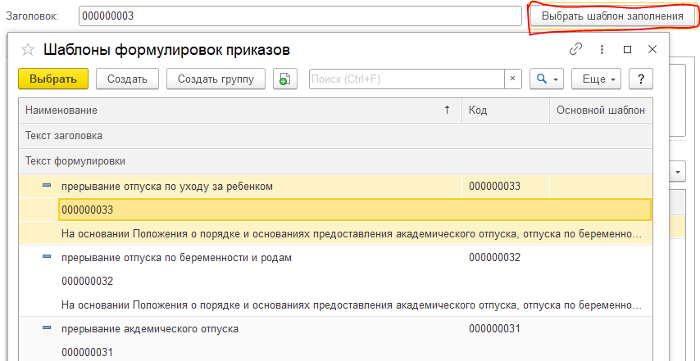Maximize the Шаблоны формулировок приказов window
Screen dimensions: 700x361
tap(628, 49)
